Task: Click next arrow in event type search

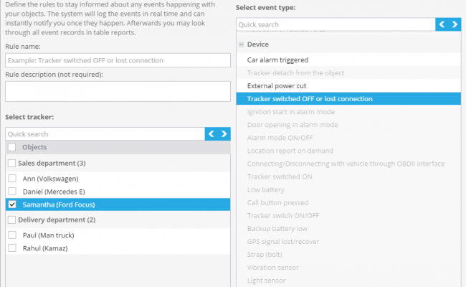Action: pos(455,24)
